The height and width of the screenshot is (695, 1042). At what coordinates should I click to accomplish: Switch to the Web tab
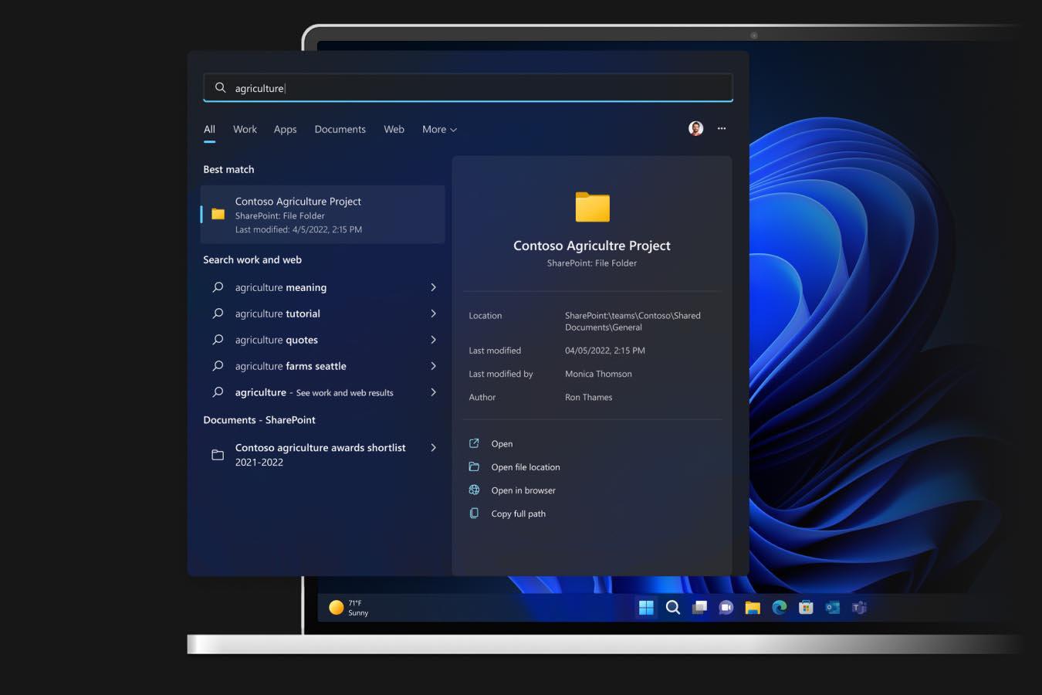394,129
